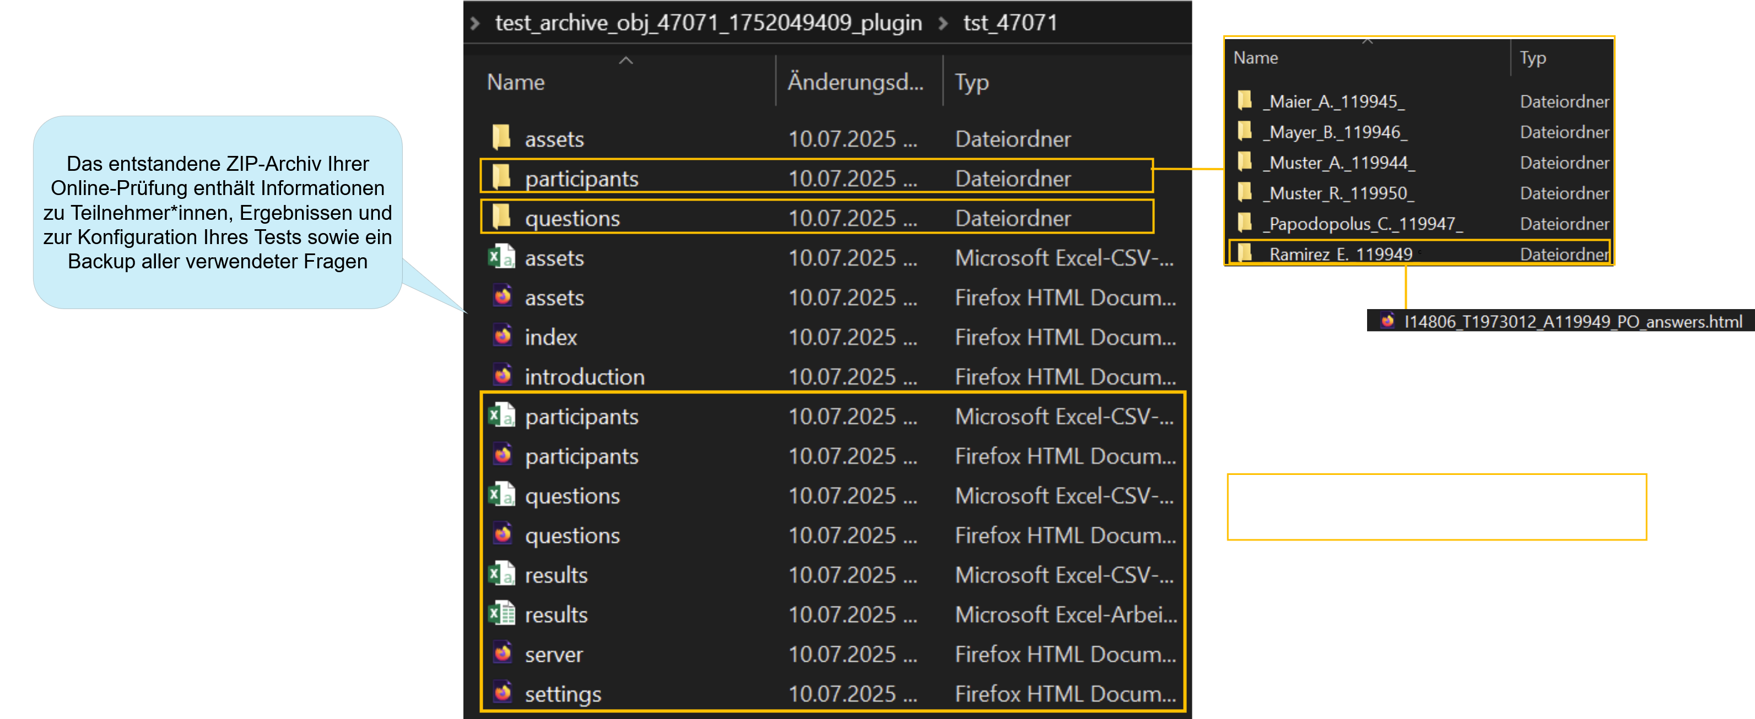Click the assets folder icon
The width and height of the screenshot is (1755, 719).
tap(501, 138)
